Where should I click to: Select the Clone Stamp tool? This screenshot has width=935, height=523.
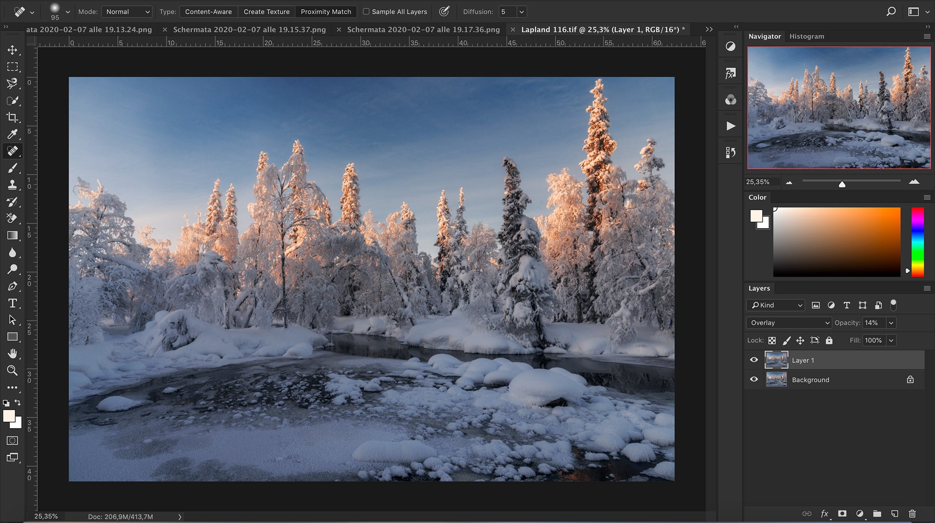coord(12,185)
